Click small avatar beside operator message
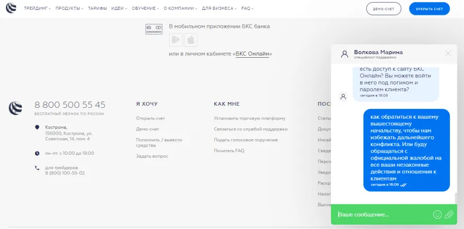Viewport: 464px width, 229px height. [343, 96]
